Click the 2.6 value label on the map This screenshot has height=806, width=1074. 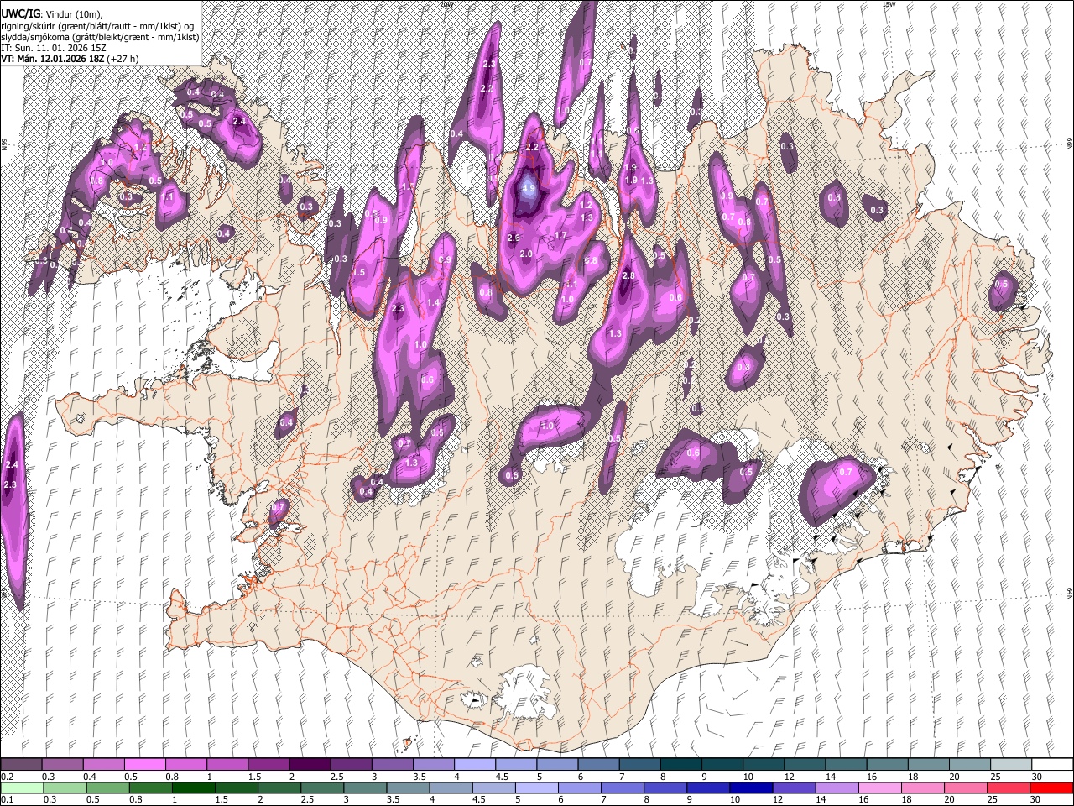(x=514, y=238)
